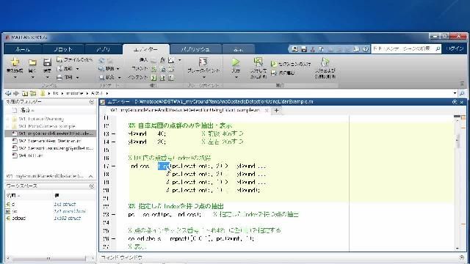Click the Run and Advance icon
The width and height of the screenshot is (470, 264).
(x=258, y=62)
